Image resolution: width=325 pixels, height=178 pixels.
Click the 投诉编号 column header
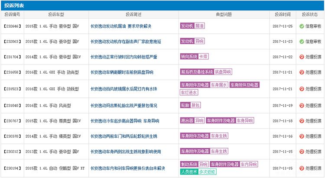point(13,14)
